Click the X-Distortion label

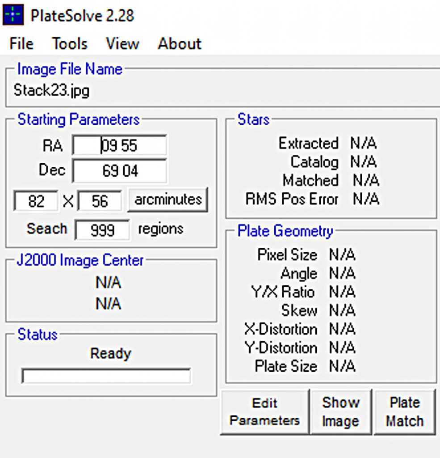281,329
